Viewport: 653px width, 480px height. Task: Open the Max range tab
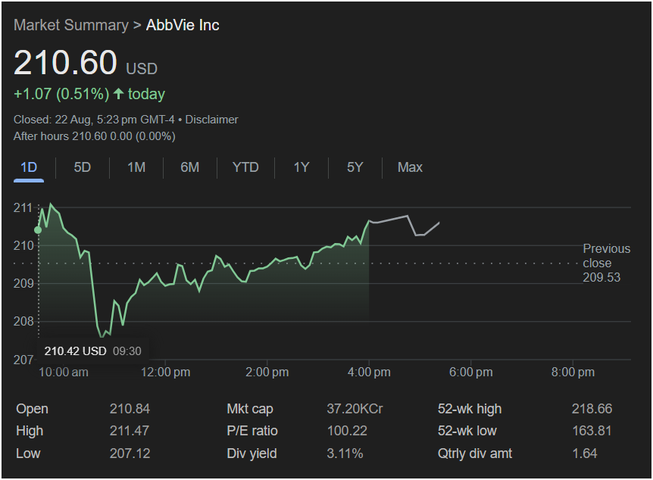[410, 167]
